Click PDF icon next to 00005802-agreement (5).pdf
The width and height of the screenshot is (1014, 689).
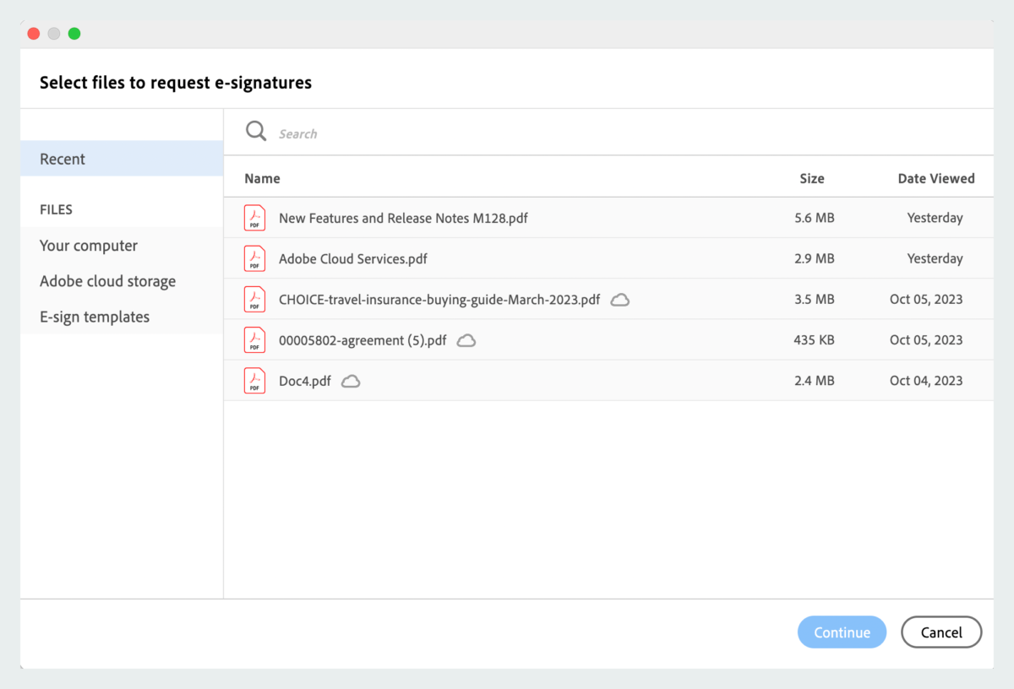[254, 340]
